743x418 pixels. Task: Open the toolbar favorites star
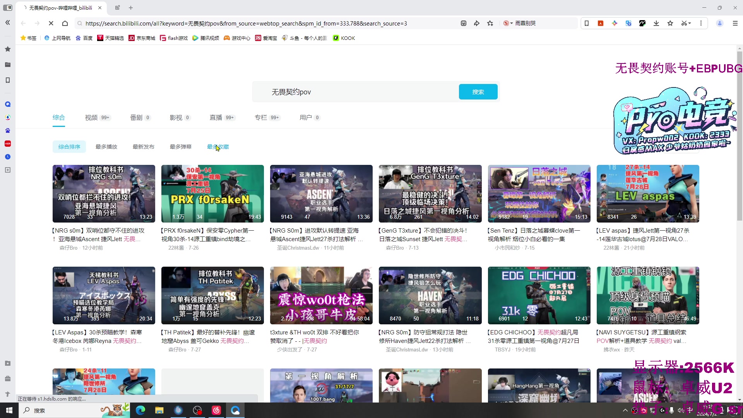(670, 23)
